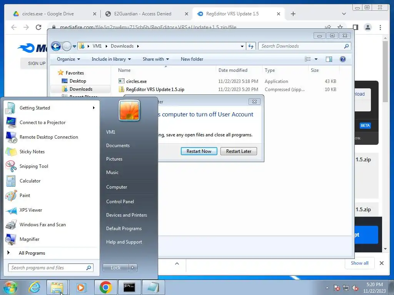Click Search programs and files box

coord(51,268)
